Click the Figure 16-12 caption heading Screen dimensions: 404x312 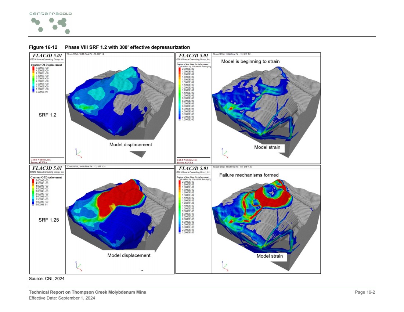point(109,47)
